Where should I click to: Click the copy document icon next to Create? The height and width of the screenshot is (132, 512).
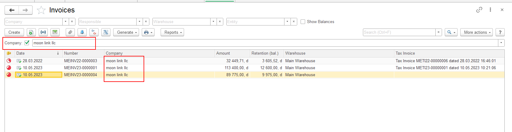pyautogui.click(x=31, y=32)
